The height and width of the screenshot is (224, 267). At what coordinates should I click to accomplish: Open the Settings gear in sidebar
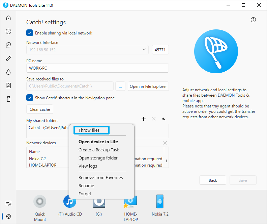(x=8, y=217)
